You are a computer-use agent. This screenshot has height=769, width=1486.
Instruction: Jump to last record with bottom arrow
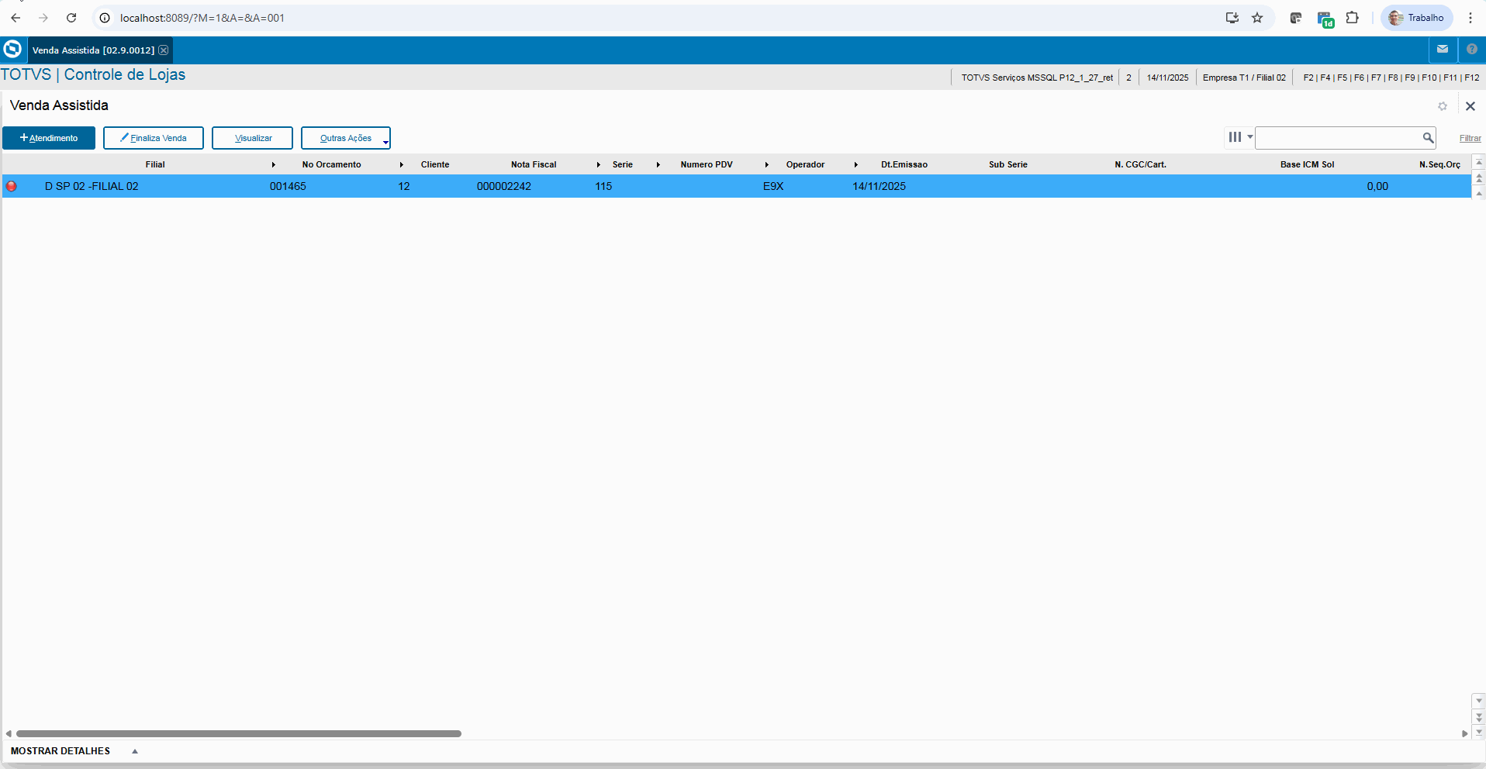(x=1479, y=732)
